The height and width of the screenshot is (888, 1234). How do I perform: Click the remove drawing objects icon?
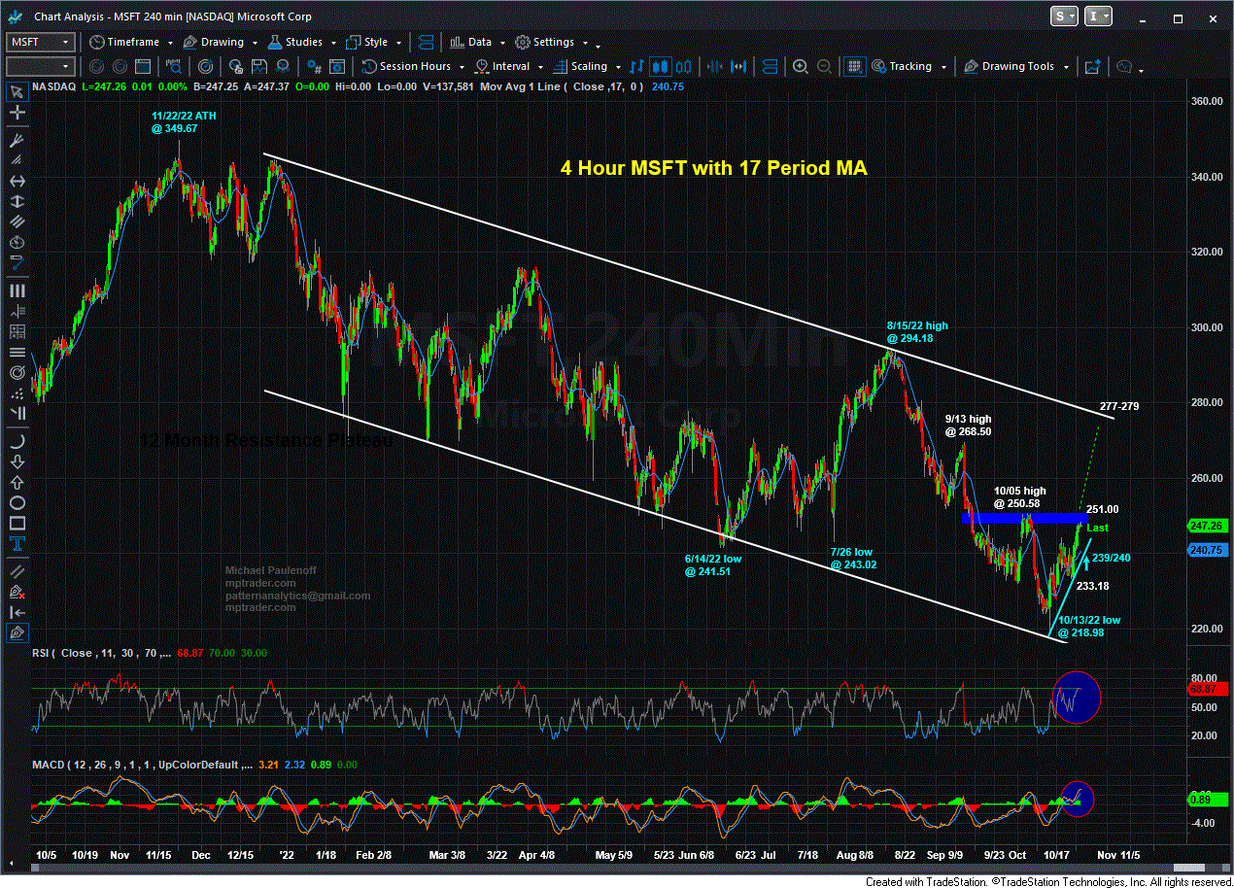click(17, 592)
